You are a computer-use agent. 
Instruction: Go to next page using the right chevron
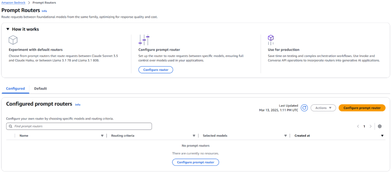coord(371,126)
